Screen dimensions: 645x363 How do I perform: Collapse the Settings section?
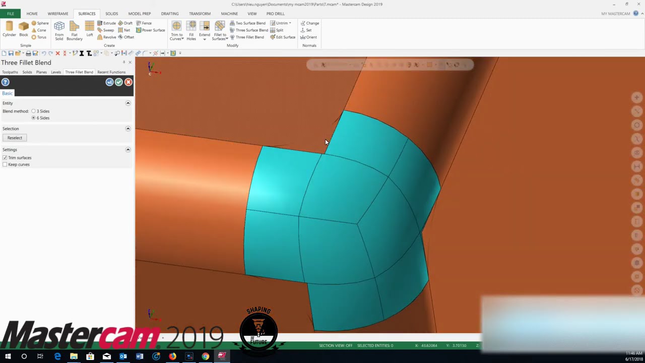coord(128,150)
